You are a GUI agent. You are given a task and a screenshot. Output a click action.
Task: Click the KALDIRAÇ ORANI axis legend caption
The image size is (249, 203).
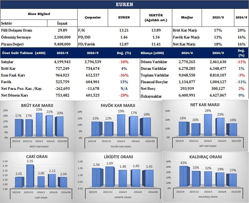(x=208, y=197)
